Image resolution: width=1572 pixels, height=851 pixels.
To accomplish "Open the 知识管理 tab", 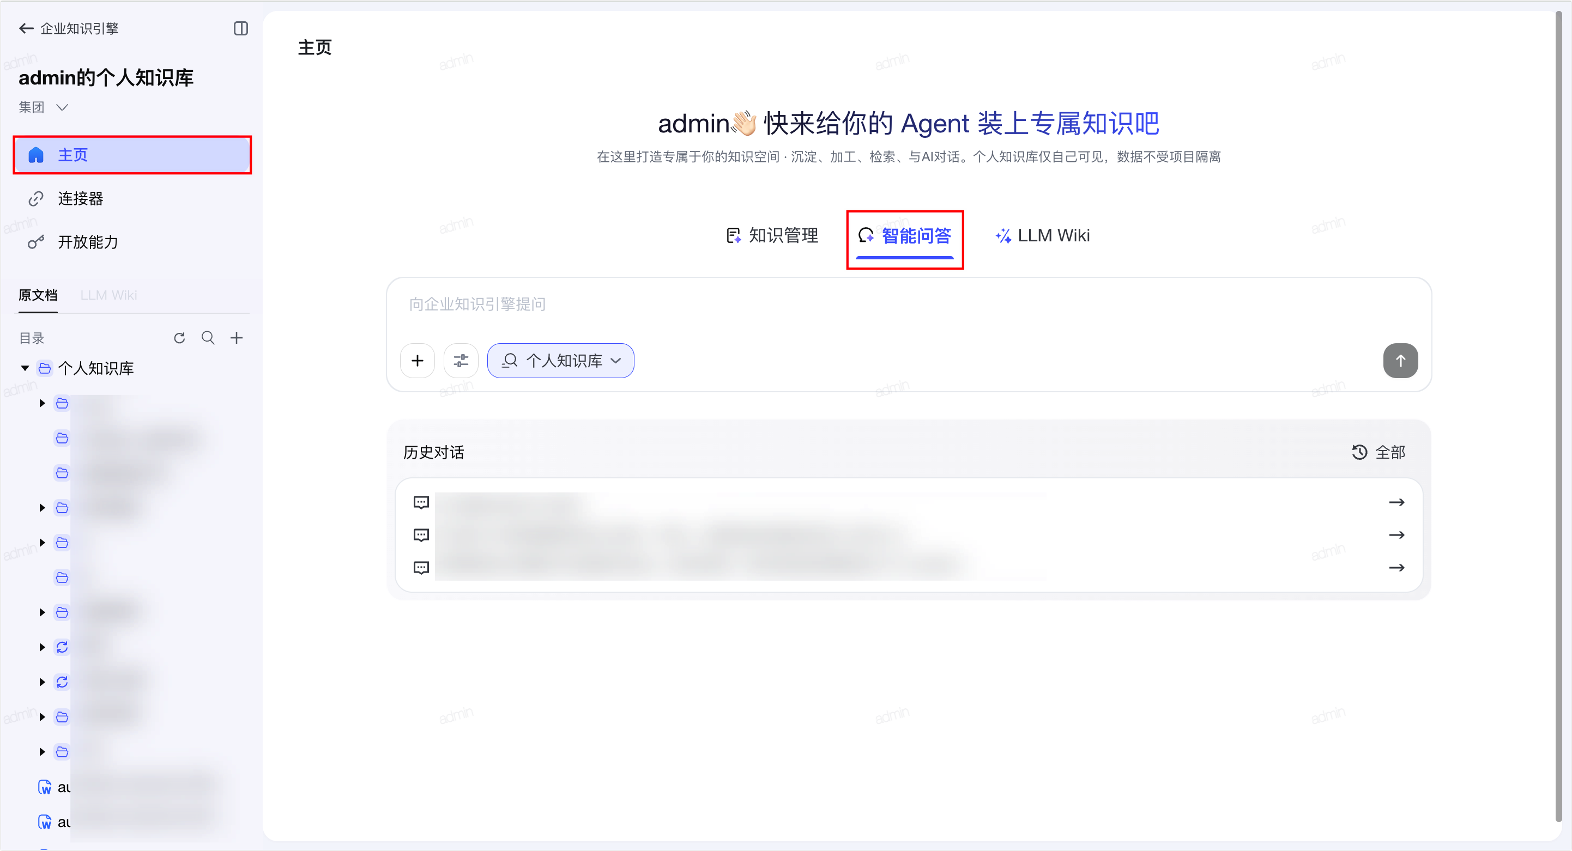I will 772,235.
